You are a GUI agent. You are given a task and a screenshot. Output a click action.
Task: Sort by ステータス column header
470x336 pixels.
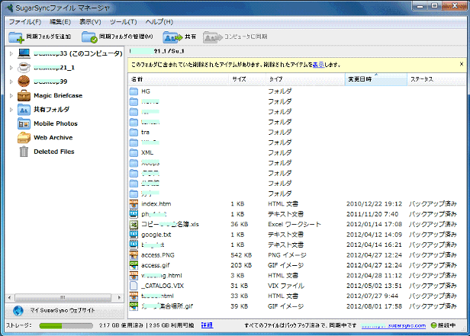[436, 79]
